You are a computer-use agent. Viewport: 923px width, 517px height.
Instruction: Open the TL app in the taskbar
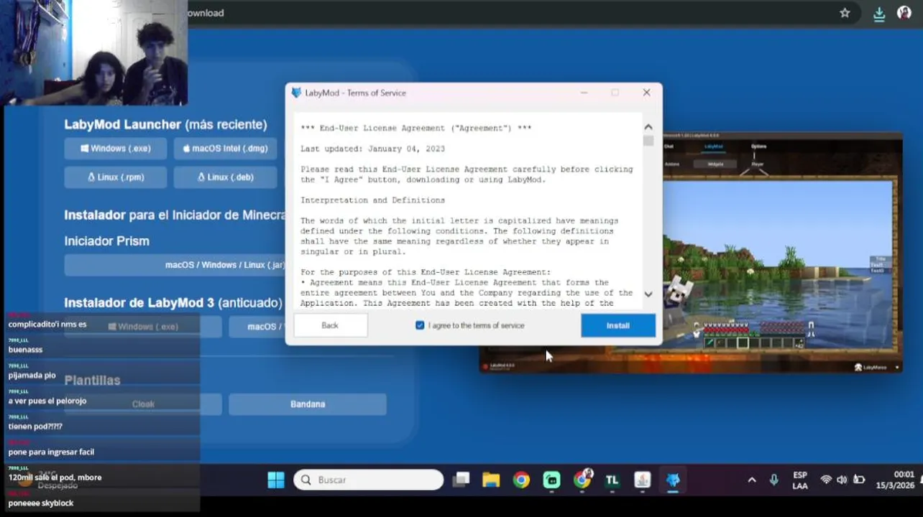[x=612, y=480]
